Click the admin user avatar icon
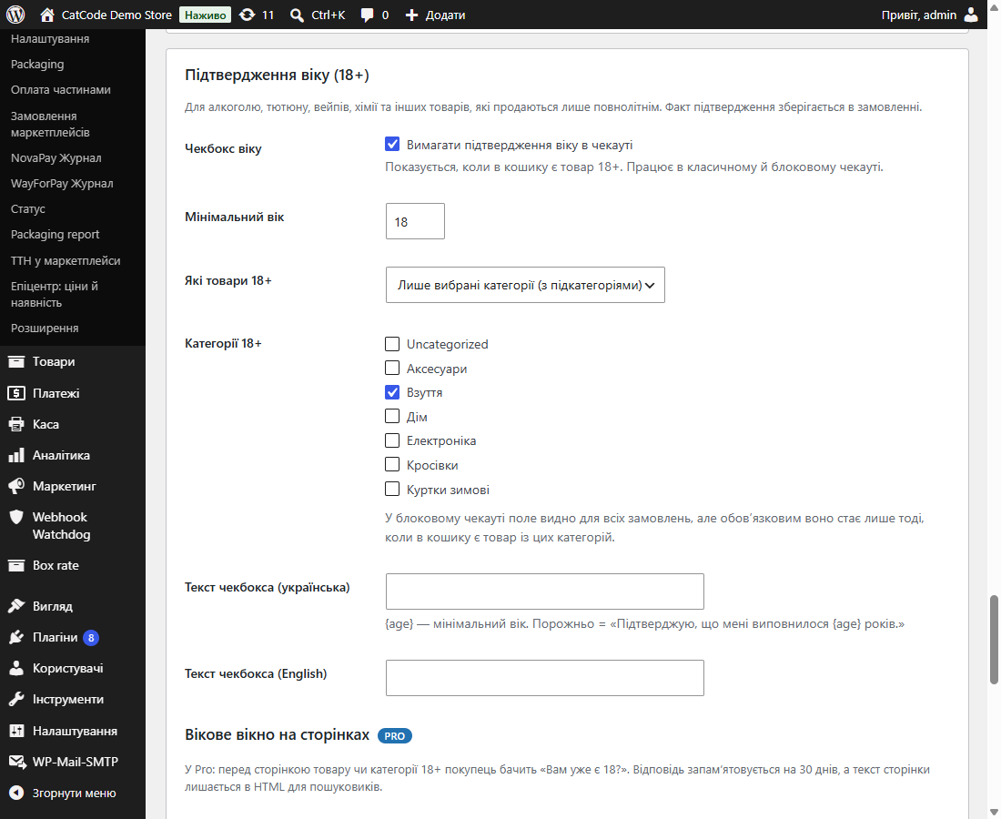Viewport: 1001px width, 819px height. pyautogui.click(x=971, y=15)
